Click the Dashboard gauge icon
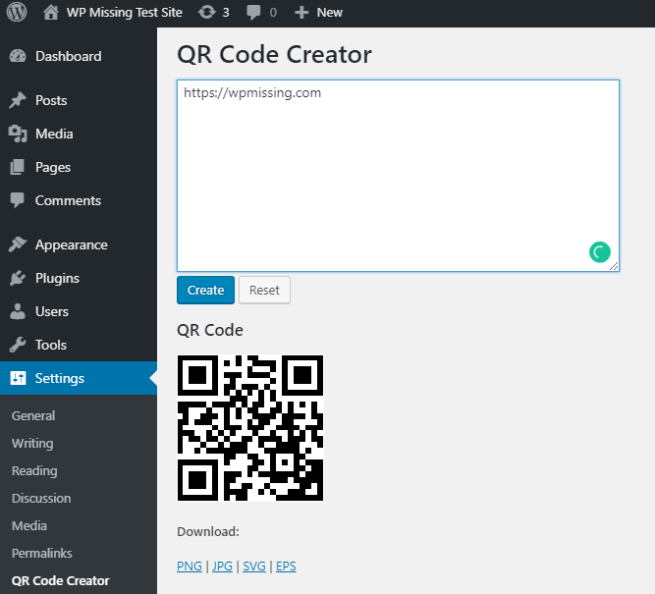 18,56
